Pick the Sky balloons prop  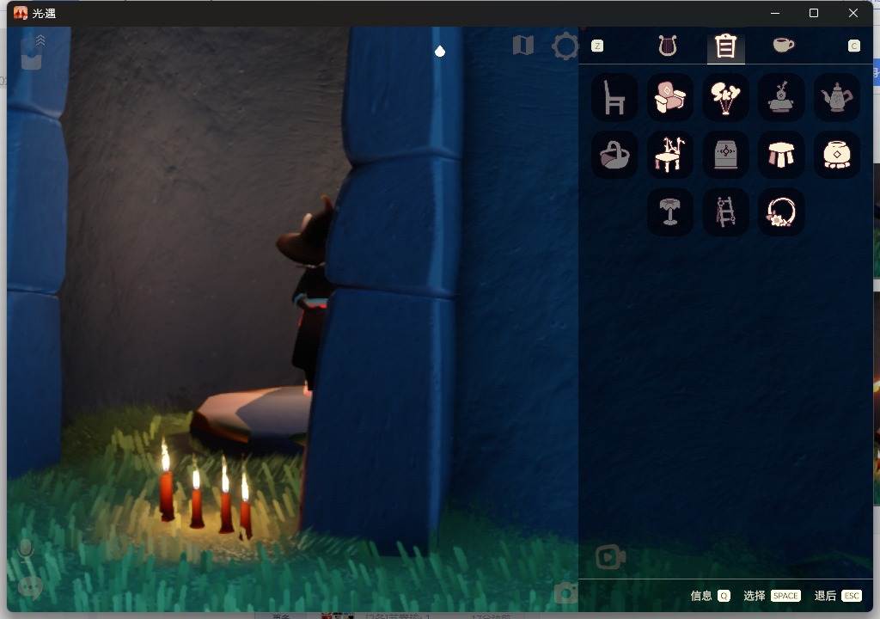pyautogui.click(x=725, y=97)
